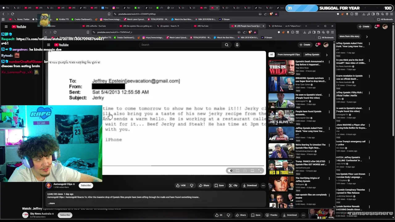Screen dimensions: 395x222
Task: Click YouTube logo in front window
Action: pos(62,45)
